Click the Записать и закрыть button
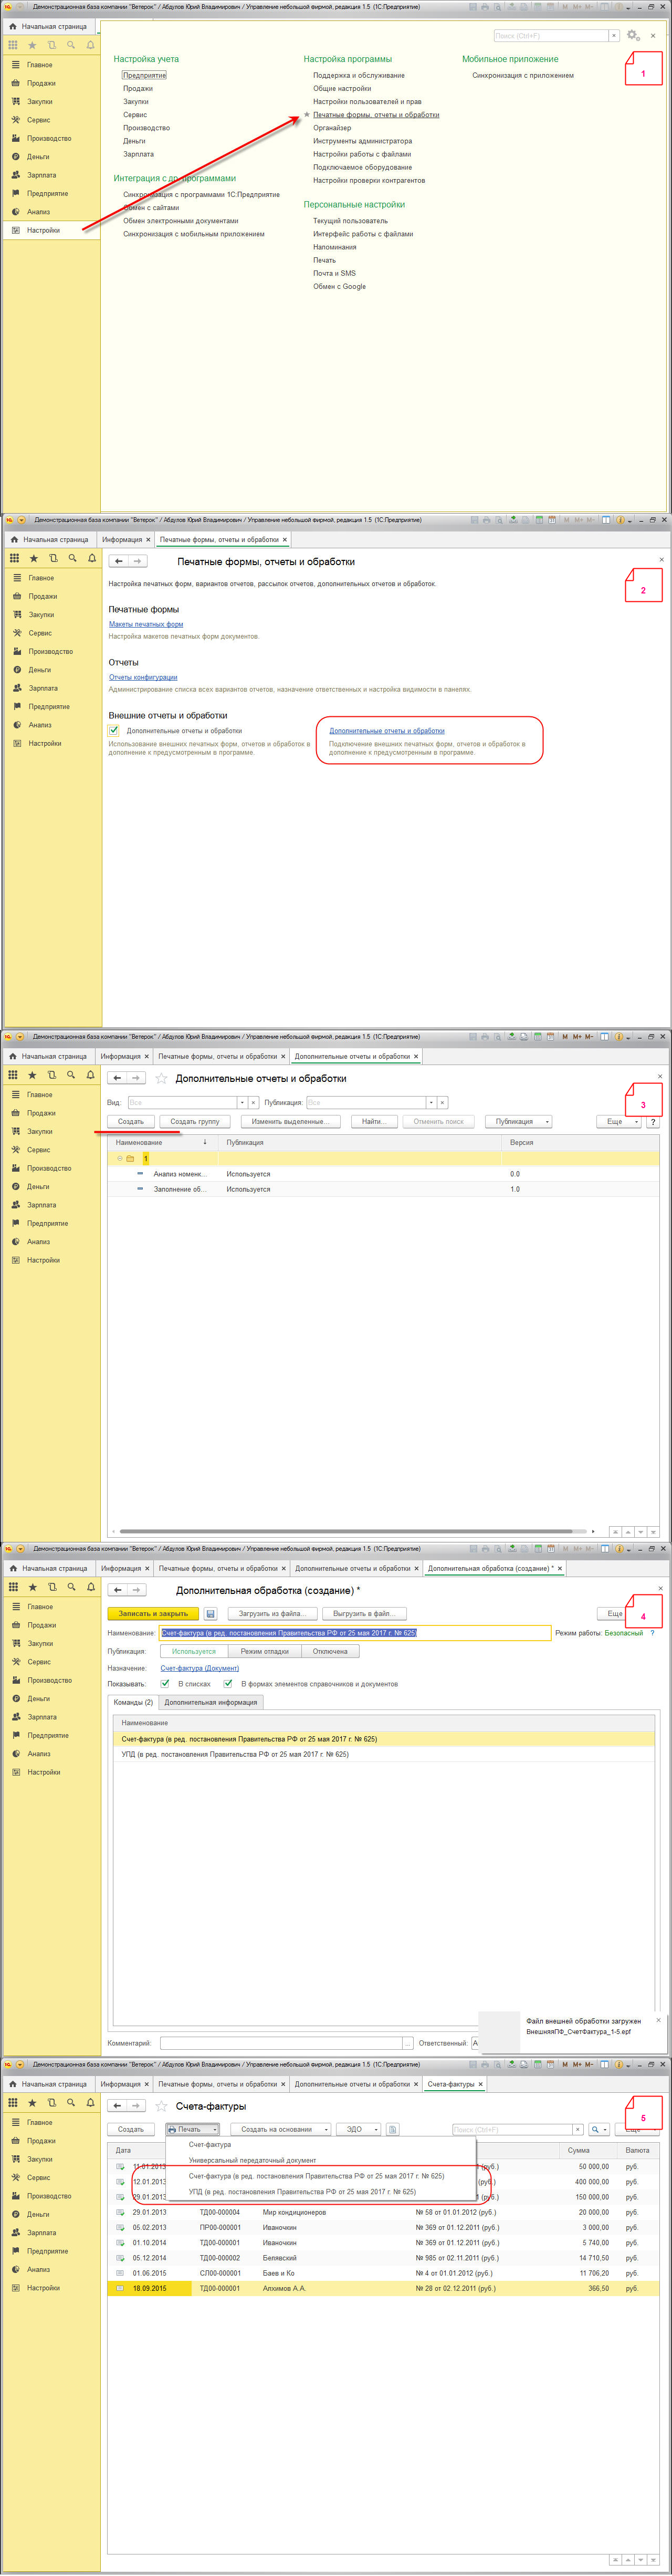This screenshot has width=672, height=2576. tap(153, 1613)
